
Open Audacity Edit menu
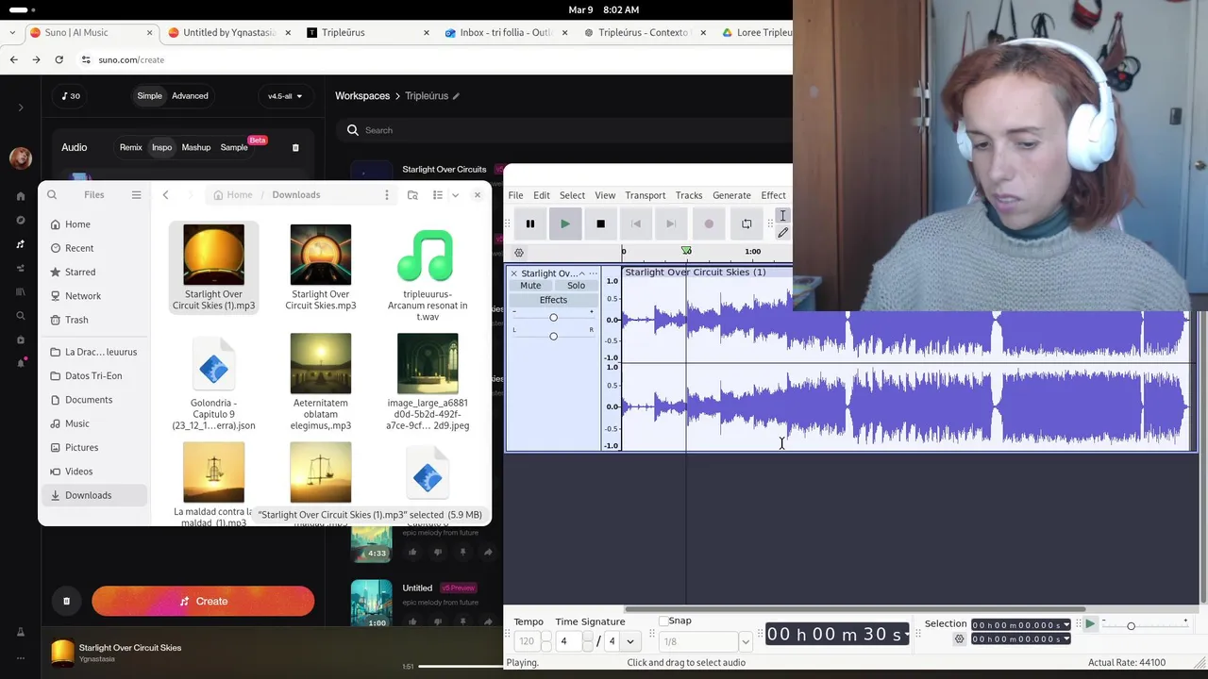pyautogui.click(x=541, y=195)
